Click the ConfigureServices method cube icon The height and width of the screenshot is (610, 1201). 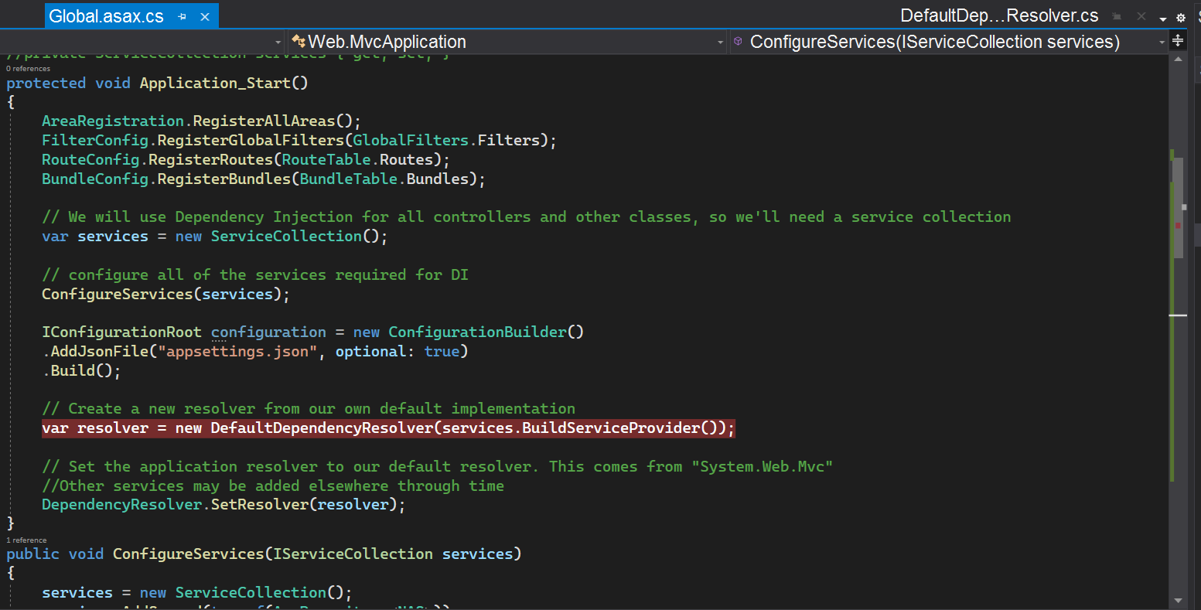click(x=739, y=42)
